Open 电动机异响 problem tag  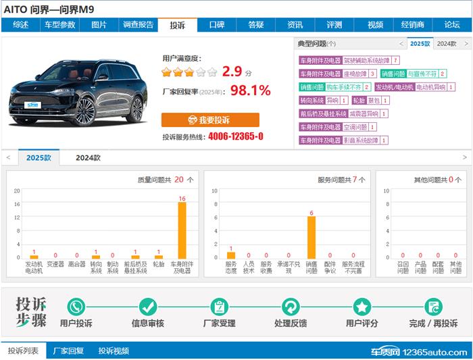coord(415,87)
